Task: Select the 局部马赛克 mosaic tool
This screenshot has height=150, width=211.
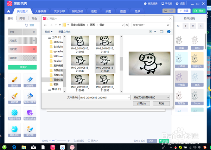Action: point(30,97)
